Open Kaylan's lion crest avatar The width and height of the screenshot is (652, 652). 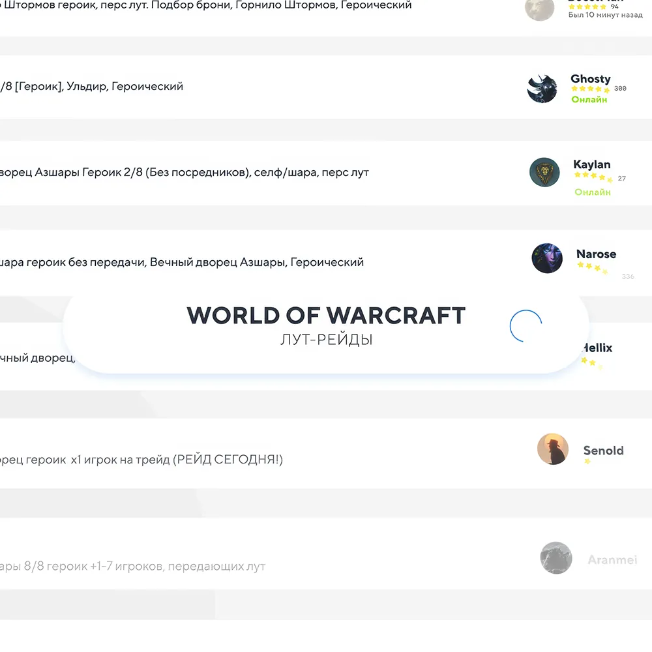click(544, 172)
